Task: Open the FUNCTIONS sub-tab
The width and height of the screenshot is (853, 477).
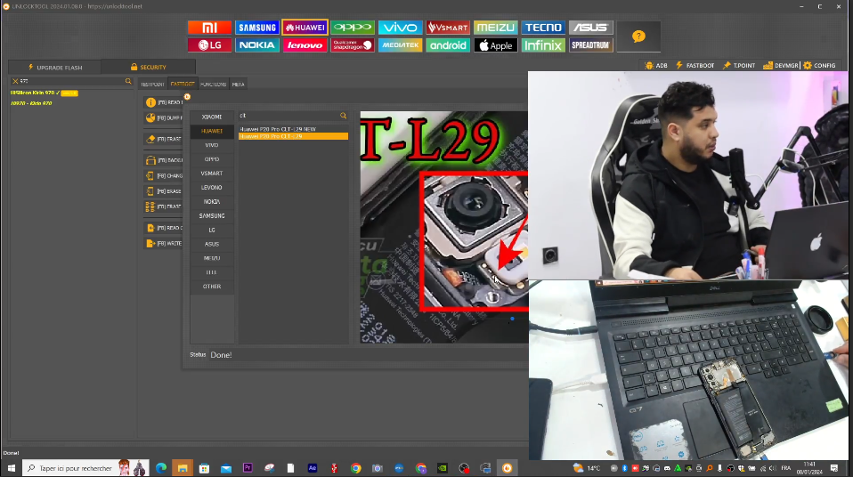Action: (214, 85)
